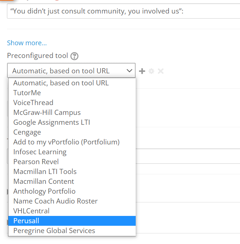Click the edit tool gear icon
Screen dimensions: 240x244
tap(151, 71)
